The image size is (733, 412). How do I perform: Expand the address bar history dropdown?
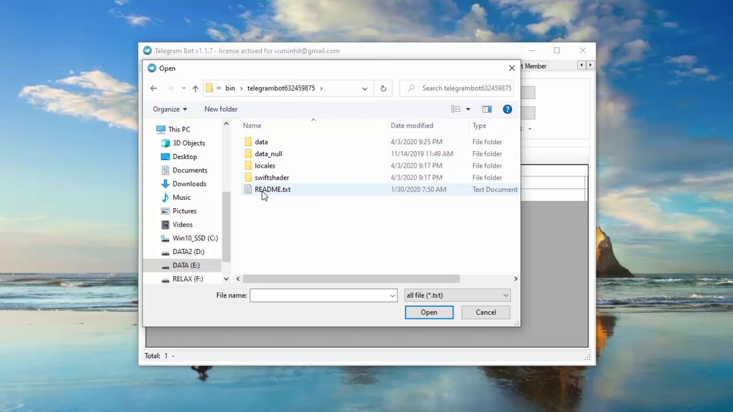click(364, 88)
